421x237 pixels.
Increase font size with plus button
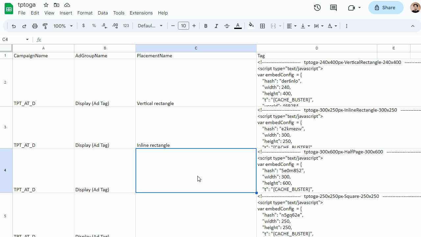(x=194, y=26)
